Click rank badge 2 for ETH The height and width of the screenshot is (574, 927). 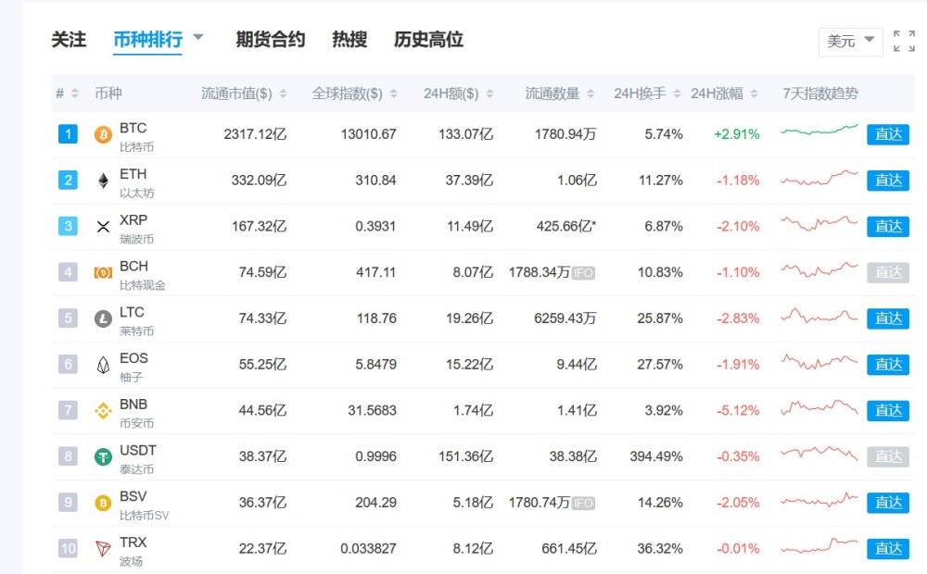pos(68,181)
